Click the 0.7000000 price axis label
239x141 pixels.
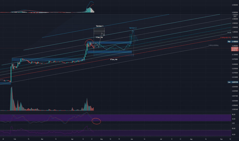coord(235,37)
